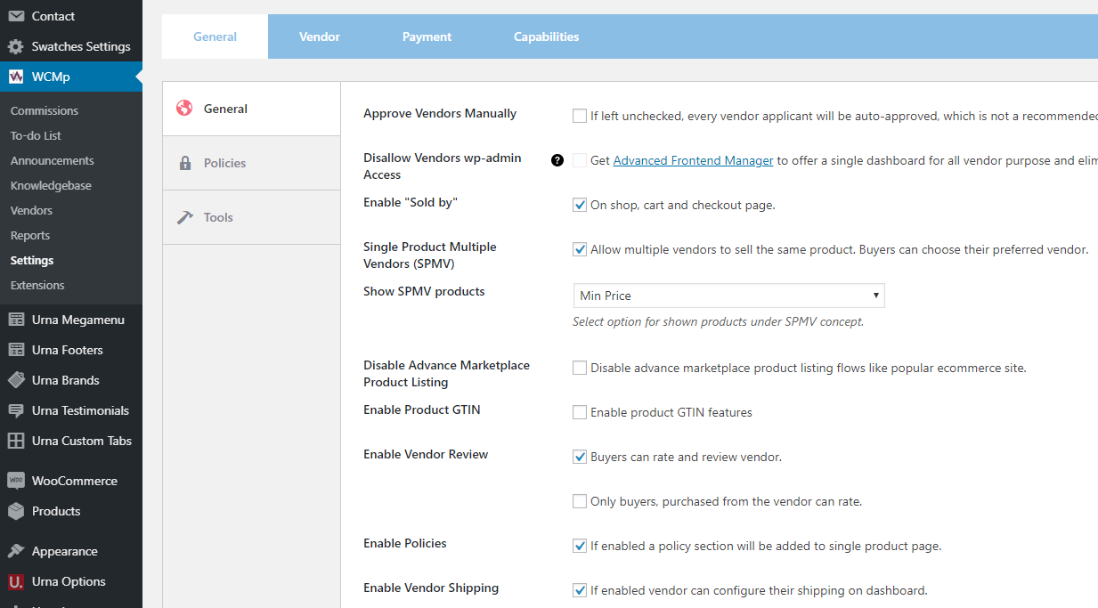Click the WooCommerce logo icon
Screen dimensions: 1098x608
pos(16,481)
